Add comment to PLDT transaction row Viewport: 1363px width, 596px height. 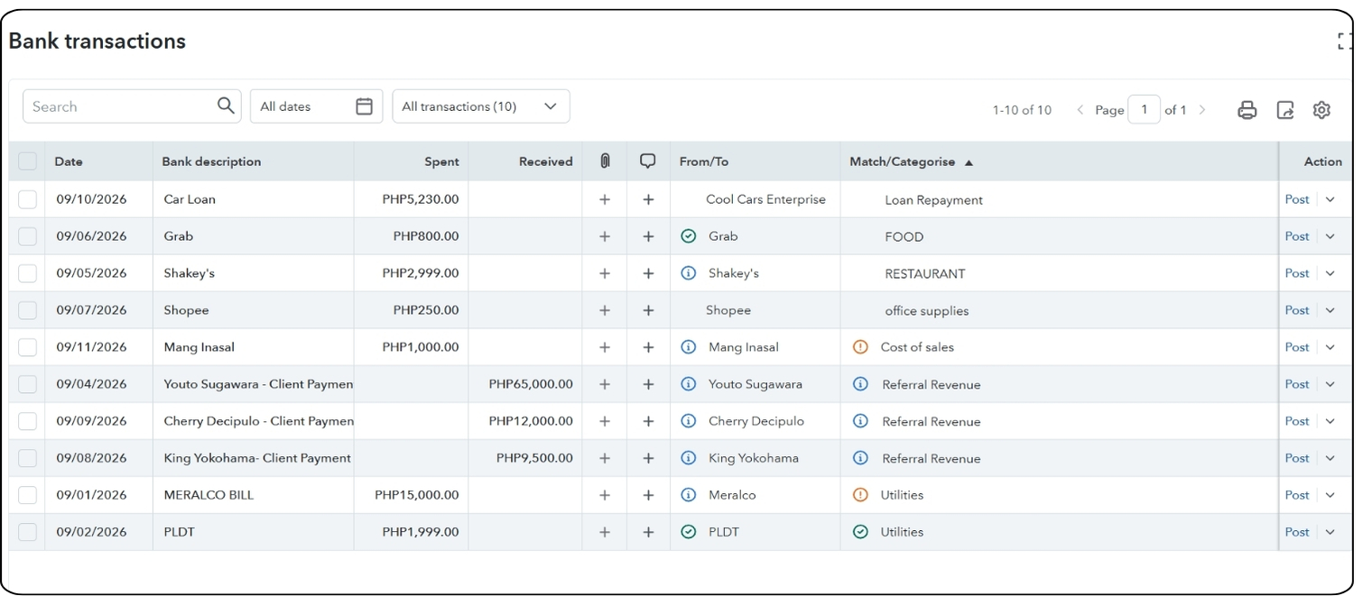click(648, 532)
